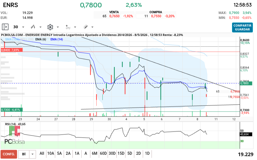The height and width of the screenshot is (160, 257).
Task: Click the 30 interval value
Action: tap(16, 27)
